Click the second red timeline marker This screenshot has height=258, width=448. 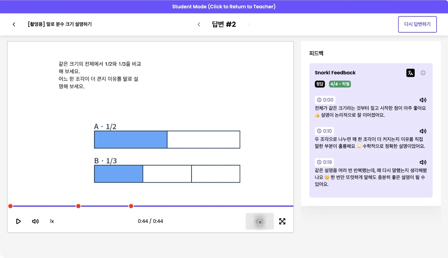tap(78, 206)
